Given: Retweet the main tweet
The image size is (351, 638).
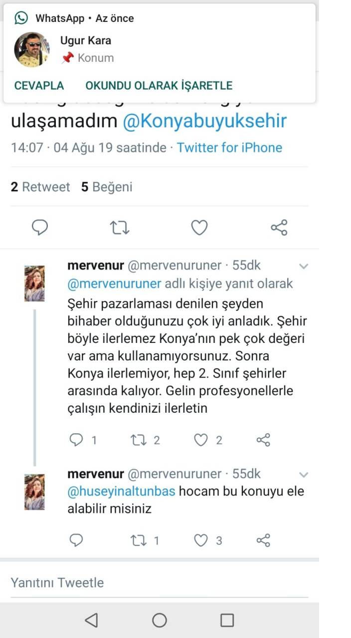Looking at the screenshot, I should [x=120, y=228].
